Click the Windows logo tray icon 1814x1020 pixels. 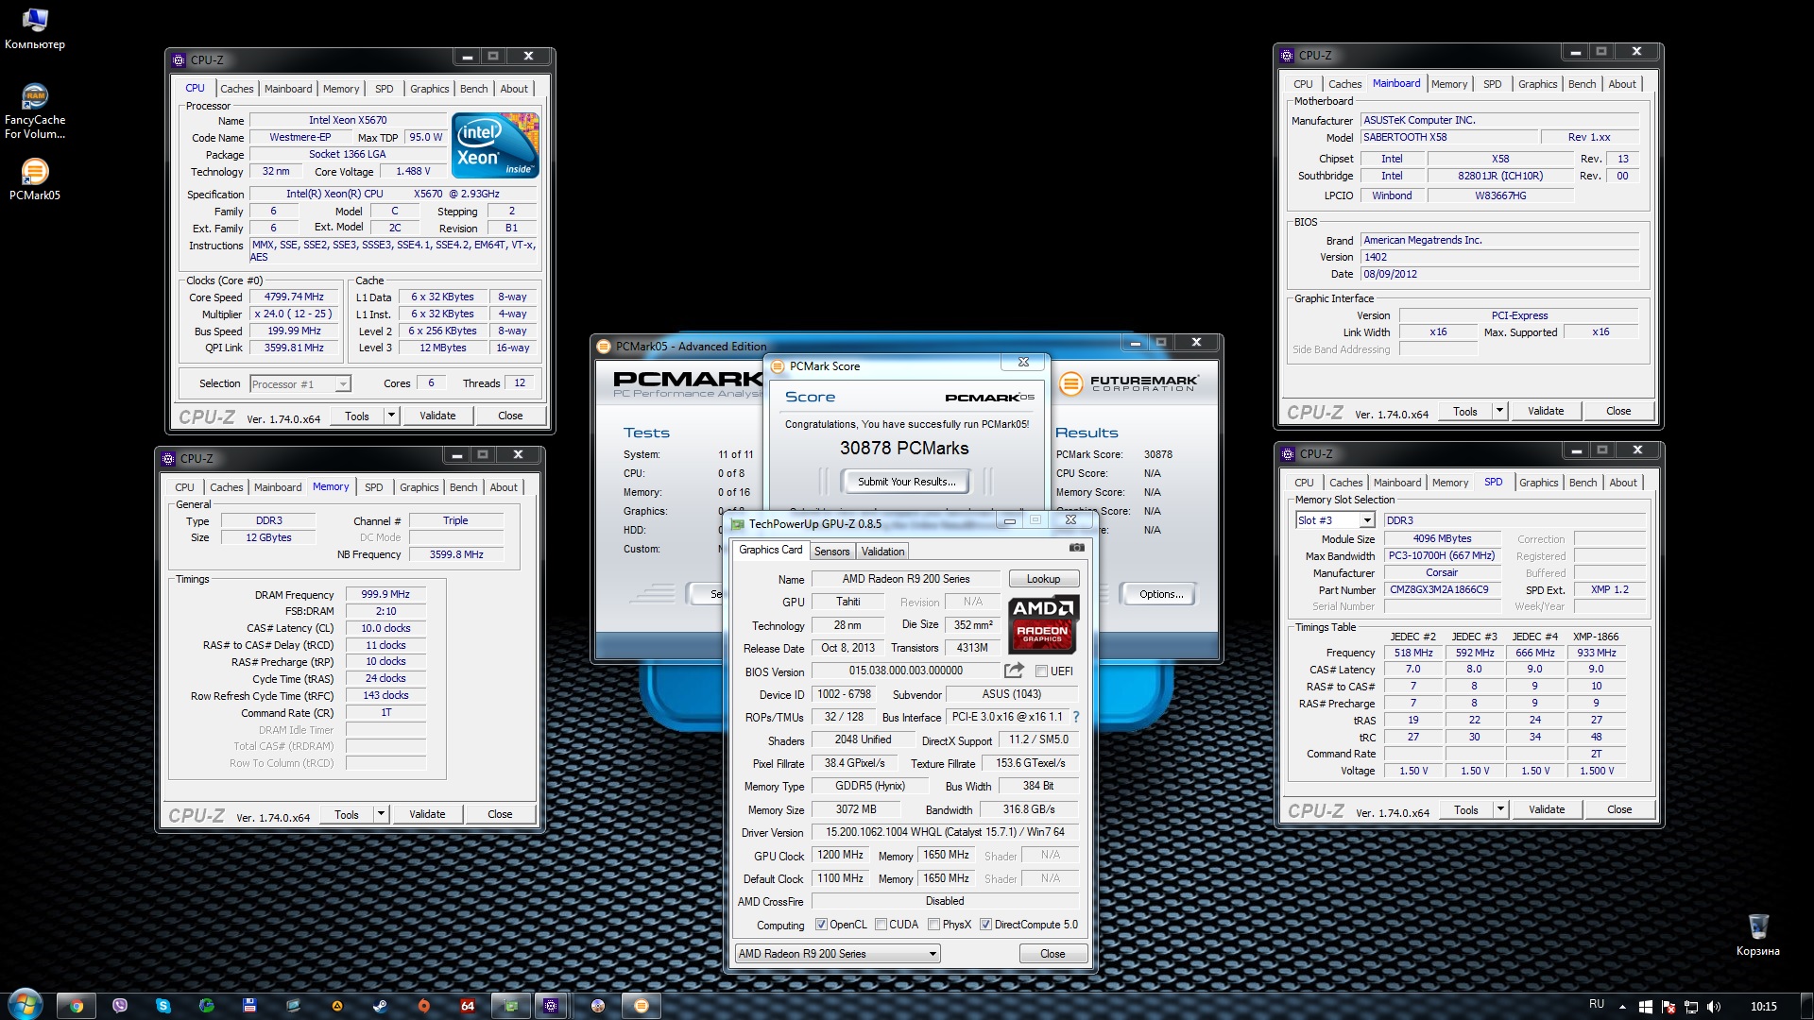pyautogui.click(x=1645, y=1006)
